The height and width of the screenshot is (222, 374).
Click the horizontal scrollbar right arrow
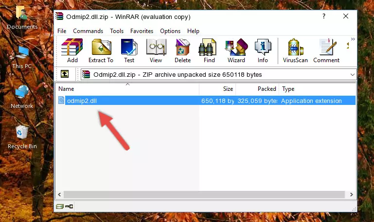[x=351, y=194]
